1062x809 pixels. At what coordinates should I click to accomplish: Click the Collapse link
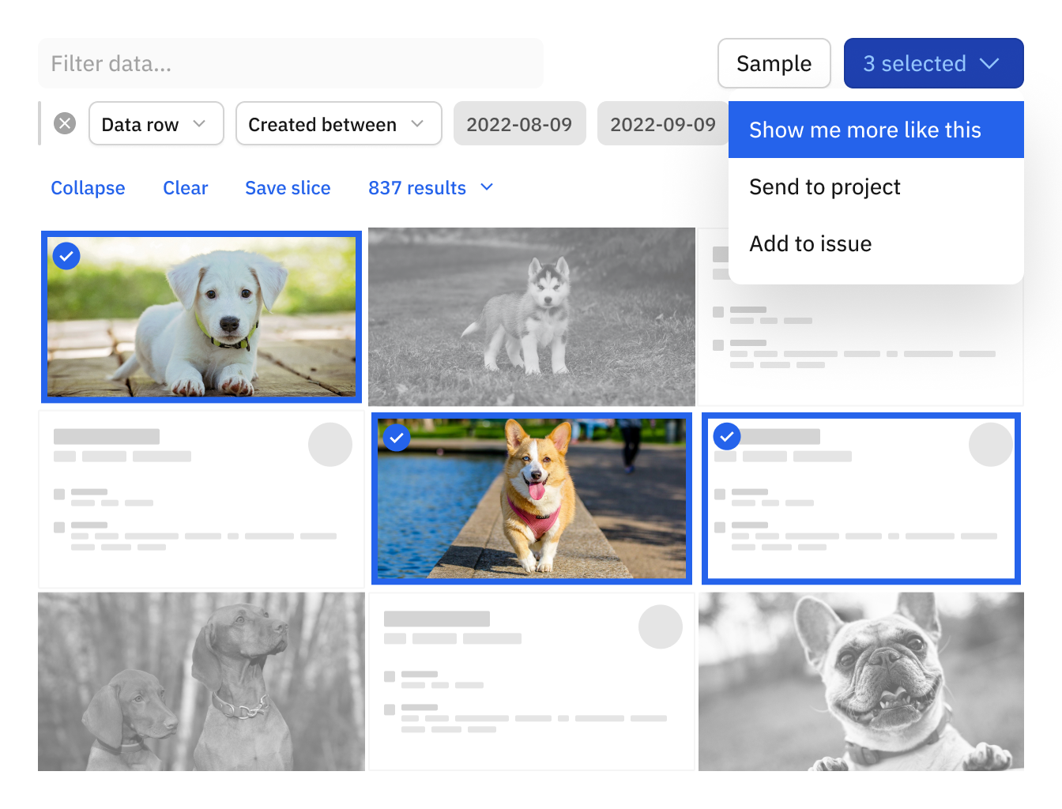(x=88, y=188)
